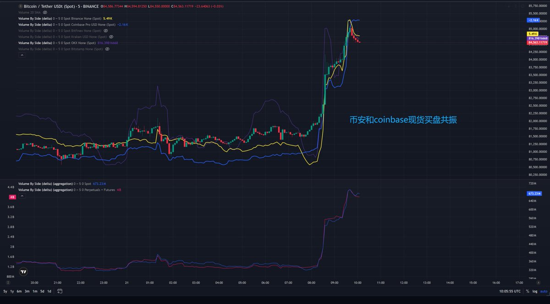
Task: Select the 1y time range
Action: [x=12, y=291]
